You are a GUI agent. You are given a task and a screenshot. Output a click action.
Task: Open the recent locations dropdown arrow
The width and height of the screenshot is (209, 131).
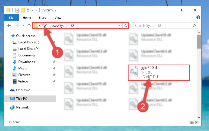pyautogui.click(x=23, y=25)
